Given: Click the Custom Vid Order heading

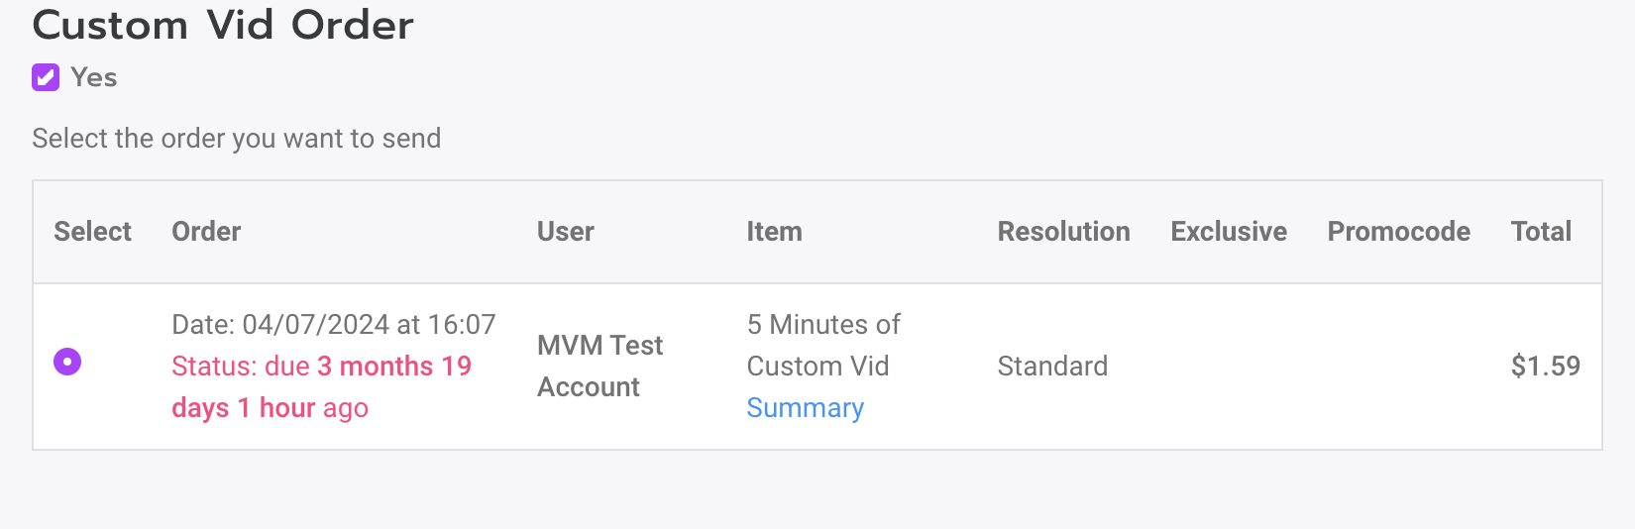Looking at the screenshot, I should coord(223,25).
